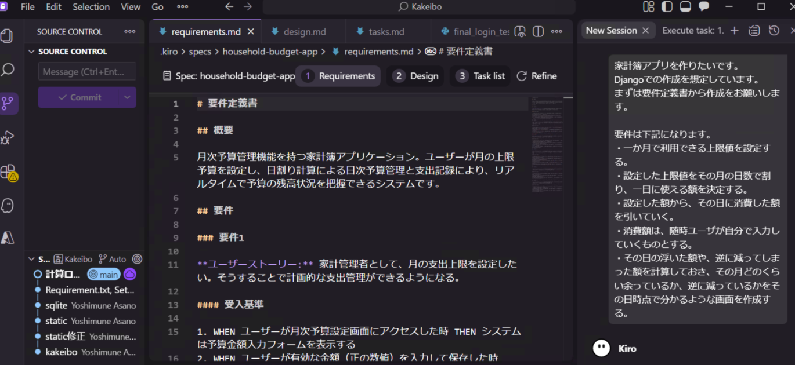Image resolution: width=795 pixels, height=365 pixels.
Task: Open the Run and Debug view
Action: 8,137
